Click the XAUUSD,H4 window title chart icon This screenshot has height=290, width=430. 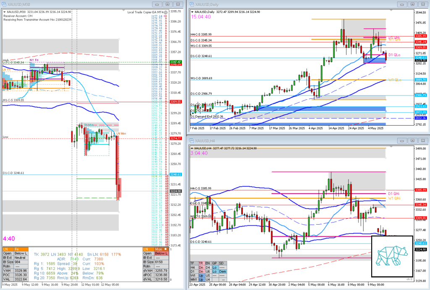(x=191, y=141)
